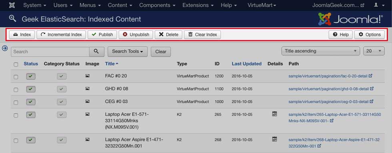Screen dimensions: 392x153
Task: Click category status icon for CEG #0 03
Action: (62, 102)
